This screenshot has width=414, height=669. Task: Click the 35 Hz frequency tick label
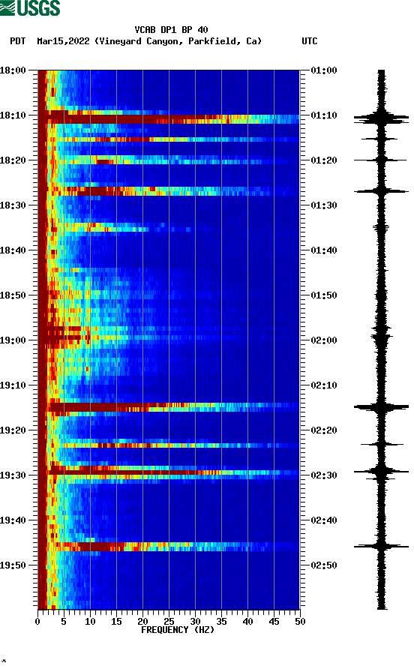click(221, 622)
